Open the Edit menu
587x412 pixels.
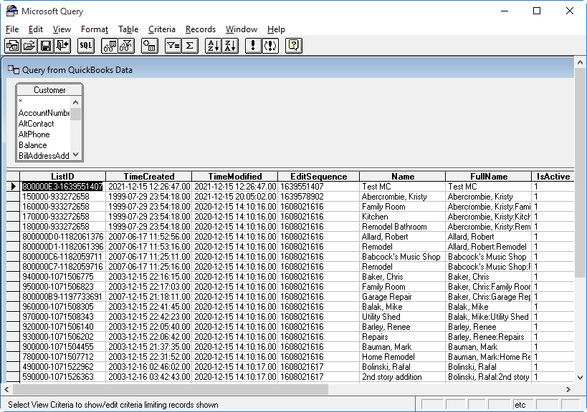[x=36, y=29]
